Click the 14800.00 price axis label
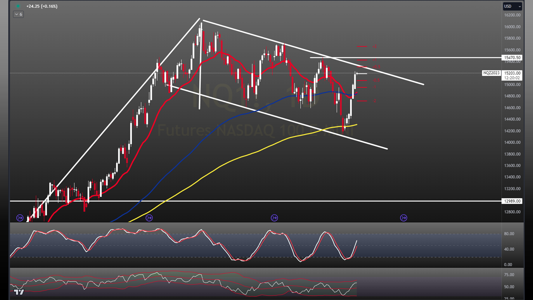Screen dimensions: 533x300 pyautogui.click(x=513, y=96)
